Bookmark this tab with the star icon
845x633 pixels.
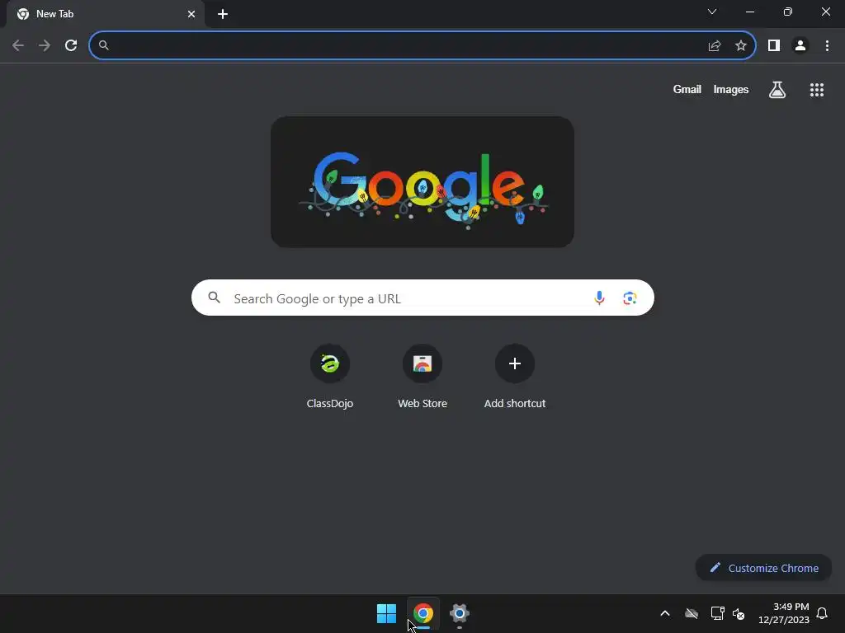(741, 46)
